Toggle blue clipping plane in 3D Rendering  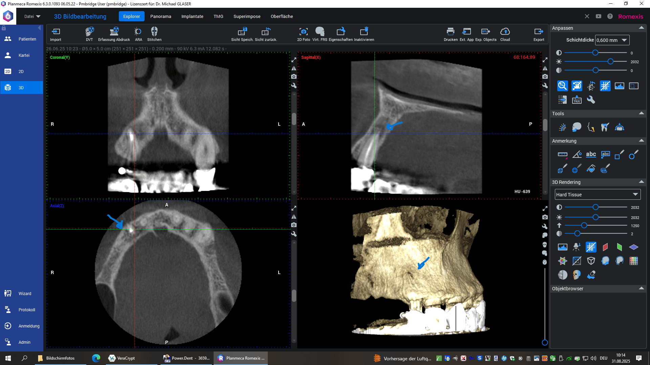click(x=634, y=247)
